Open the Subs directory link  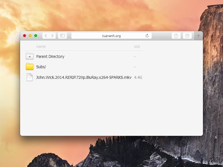(x=41, y=67)
